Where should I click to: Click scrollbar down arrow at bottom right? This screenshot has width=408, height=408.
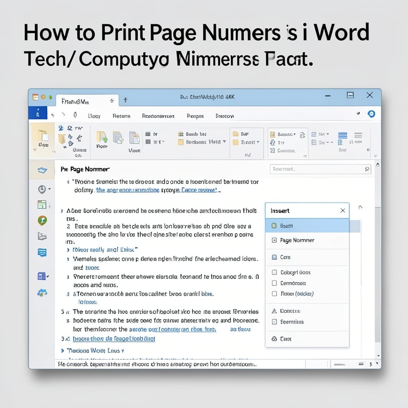pos(379,355)
